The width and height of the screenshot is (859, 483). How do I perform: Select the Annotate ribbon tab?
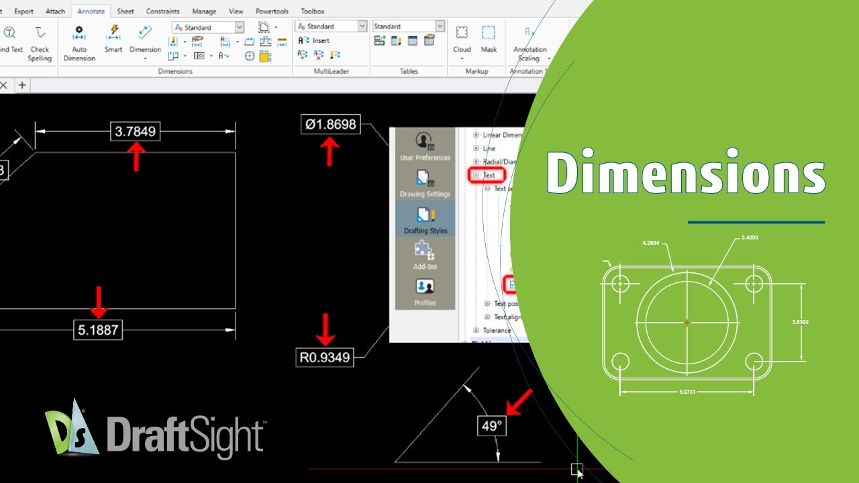[91, 11]
